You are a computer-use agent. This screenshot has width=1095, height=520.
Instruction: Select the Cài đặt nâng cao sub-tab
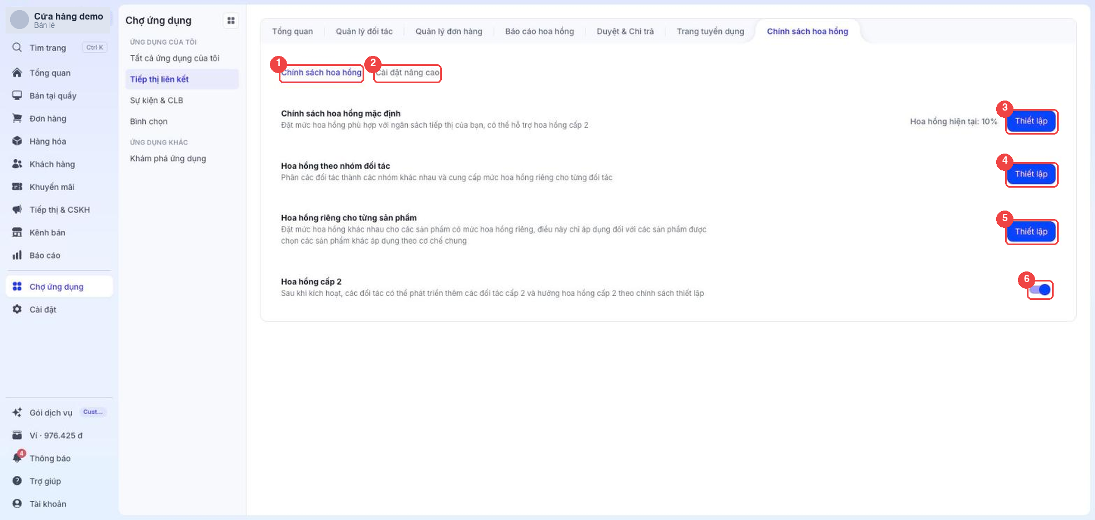407,73
